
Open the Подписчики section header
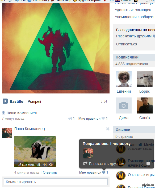(127, 57)
